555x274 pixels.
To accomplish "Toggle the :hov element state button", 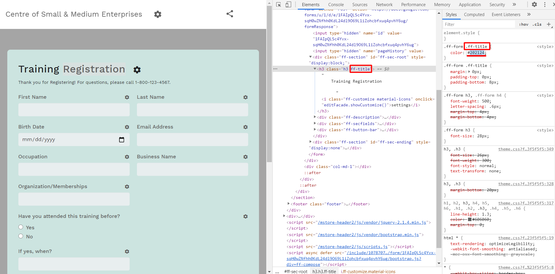I will 523,25.
